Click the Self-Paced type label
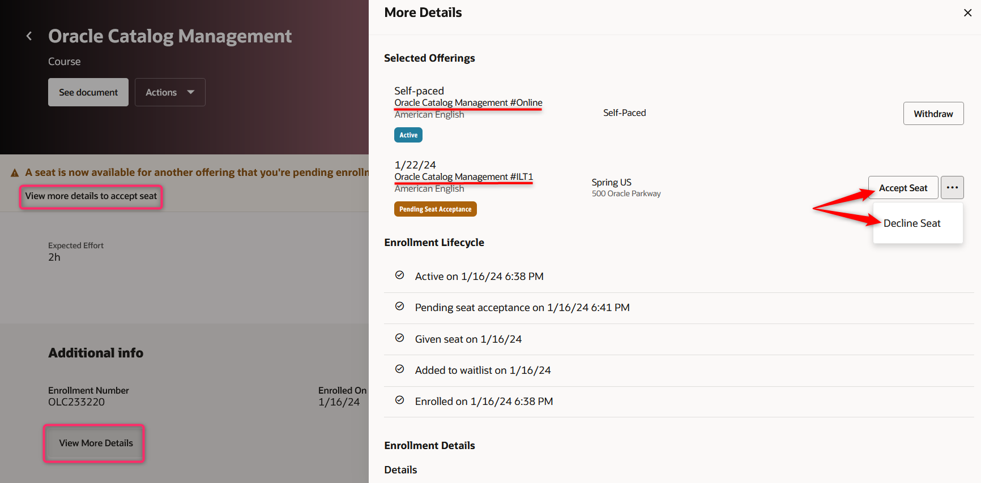The image size is (981, 483). (x=625, y=113)
